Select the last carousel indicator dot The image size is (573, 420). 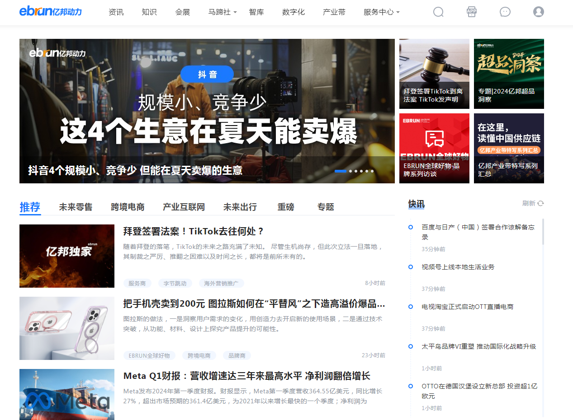point(372,171)
